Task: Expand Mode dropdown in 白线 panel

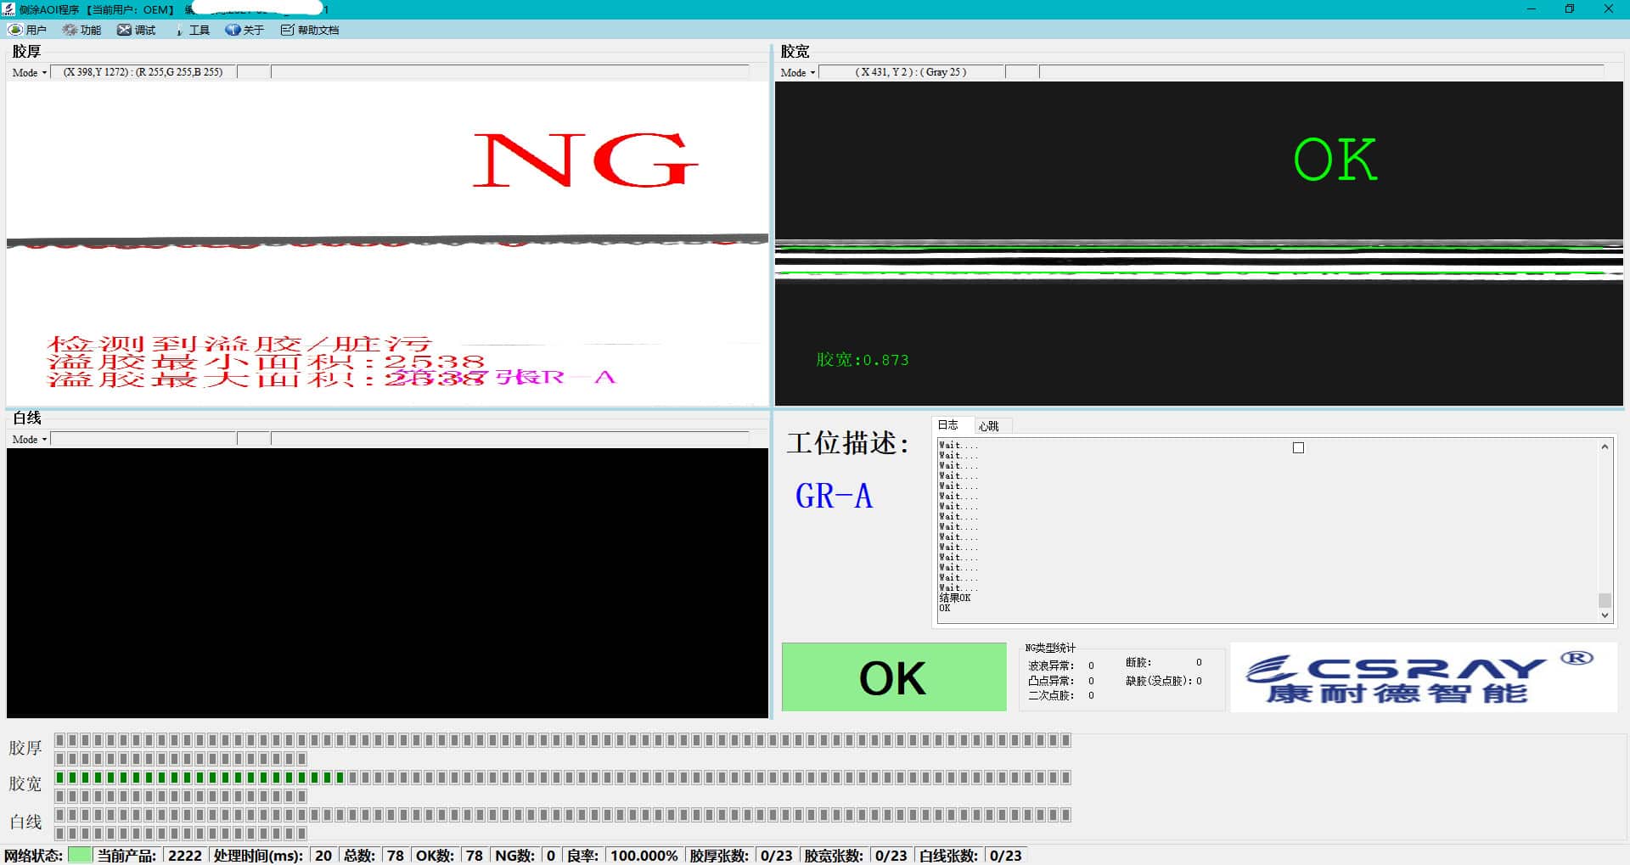Action: pos(30,440)
